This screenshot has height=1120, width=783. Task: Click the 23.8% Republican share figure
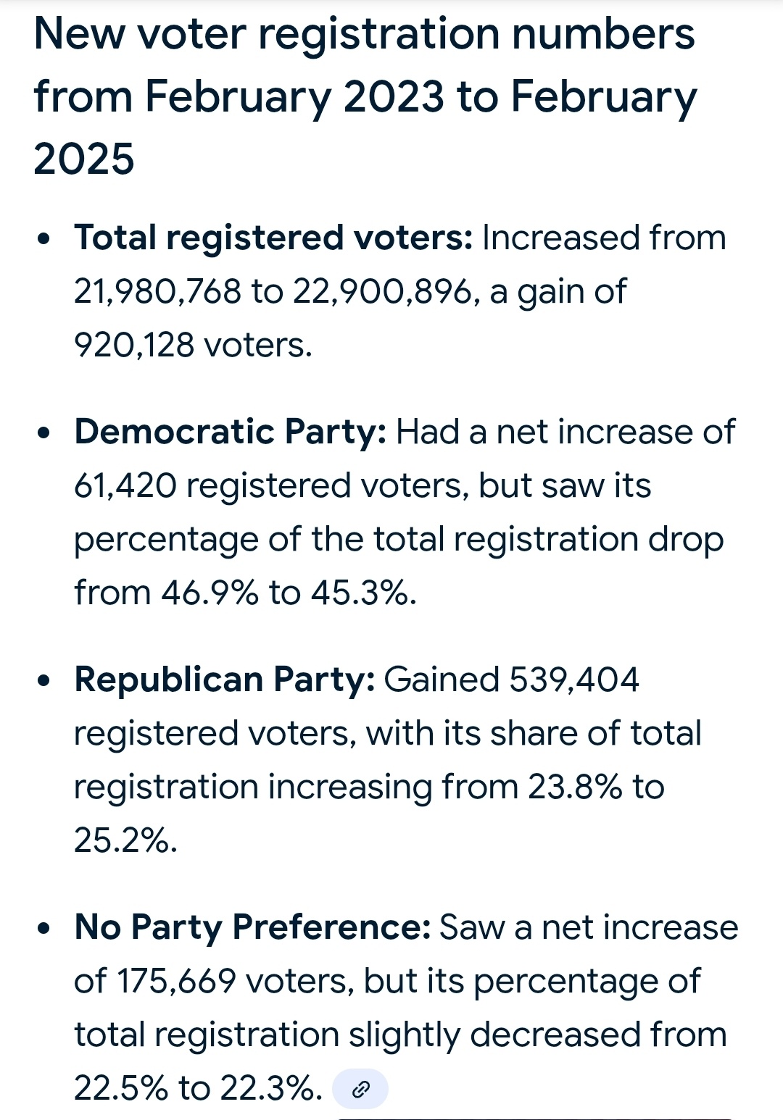click(x=574, y=787)
